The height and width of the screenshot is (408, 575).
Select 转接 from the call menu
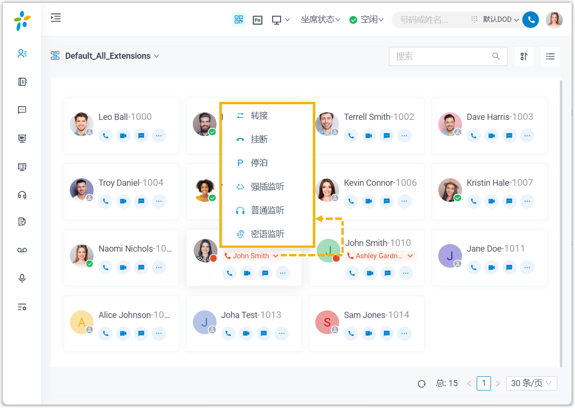click(259, 116)
